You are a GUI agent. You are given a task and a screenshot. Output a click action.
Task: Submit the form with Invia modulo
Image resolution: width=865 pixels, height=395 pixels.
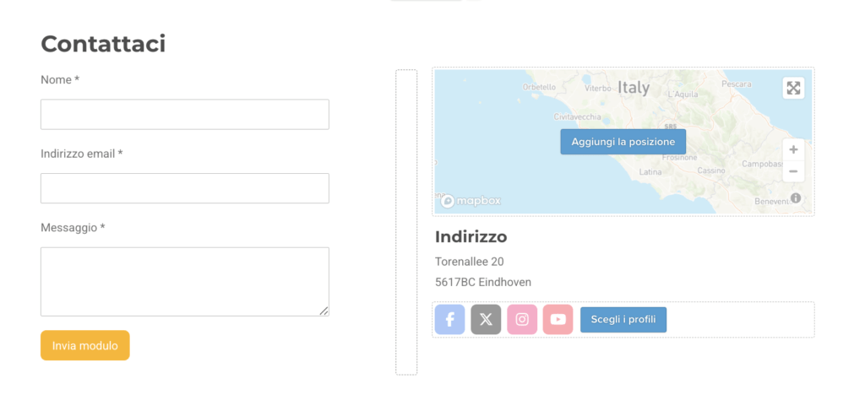pyautogui.click(x=85, y=345)
